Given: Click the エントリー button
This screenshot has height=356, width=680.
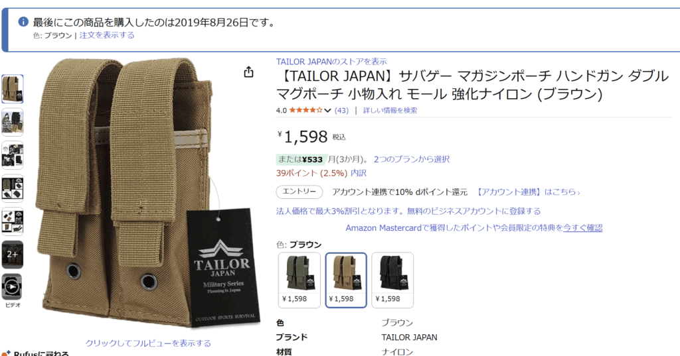Looking at the screenshot, I should (299, 192).
